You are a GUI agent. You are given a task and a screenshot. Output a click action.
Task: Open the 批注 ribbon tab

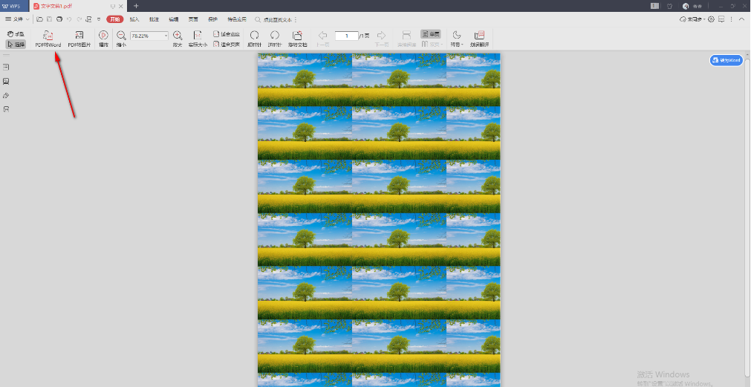coord(154,19)
